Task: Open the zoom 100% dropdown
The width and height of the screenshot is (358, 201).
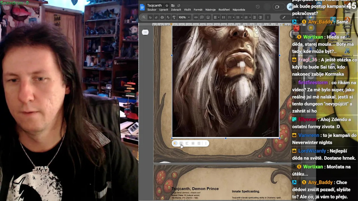Action: tap(184, 17)
